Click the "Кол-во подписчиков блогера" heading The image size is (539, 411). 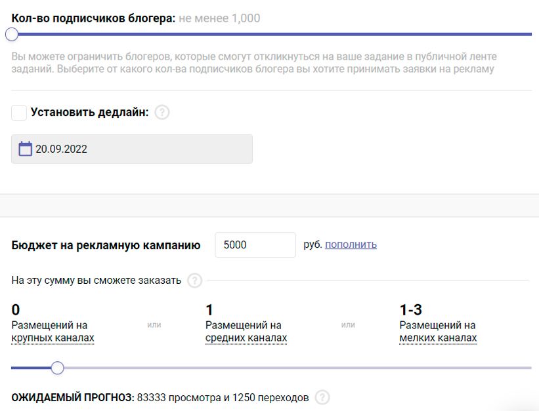click(x=93, y=18)
